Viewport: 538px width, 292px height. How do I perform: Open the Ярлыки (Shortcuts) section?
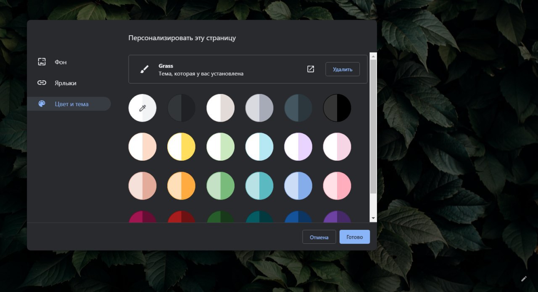point(69,83)
